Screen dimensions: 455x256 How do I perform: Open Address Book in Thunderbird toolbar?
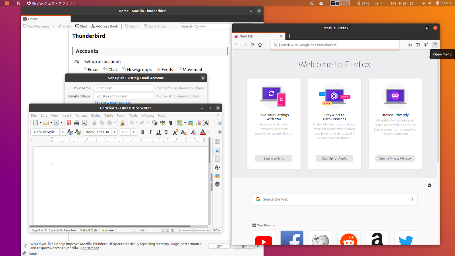click(105, 26)
